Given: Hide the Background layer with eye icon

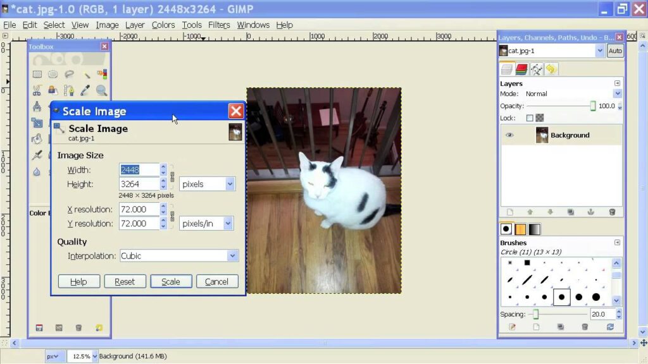Looking at the screenshot, I should click(509, 135).
